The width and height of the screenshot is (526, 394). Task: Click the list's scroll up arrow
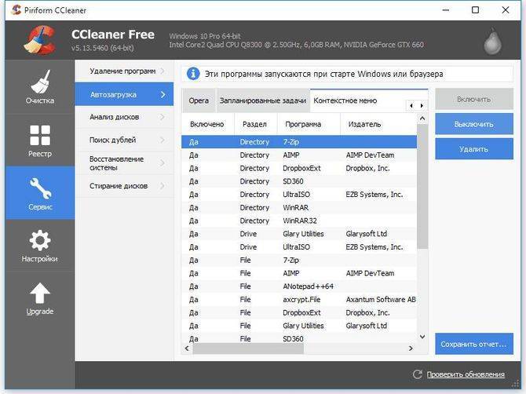pos(422,119)
